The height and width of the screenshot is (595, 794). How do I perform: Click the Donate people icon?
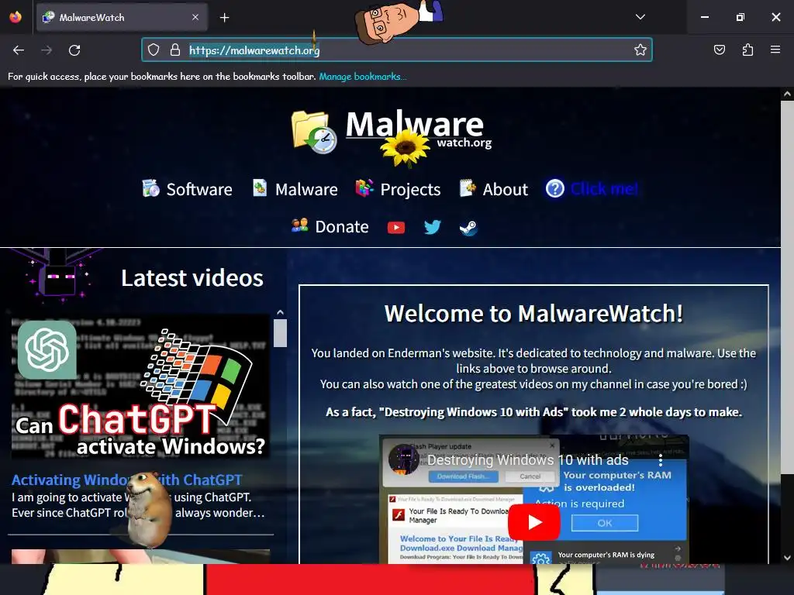pyautogui.click(x=300, y=225)
